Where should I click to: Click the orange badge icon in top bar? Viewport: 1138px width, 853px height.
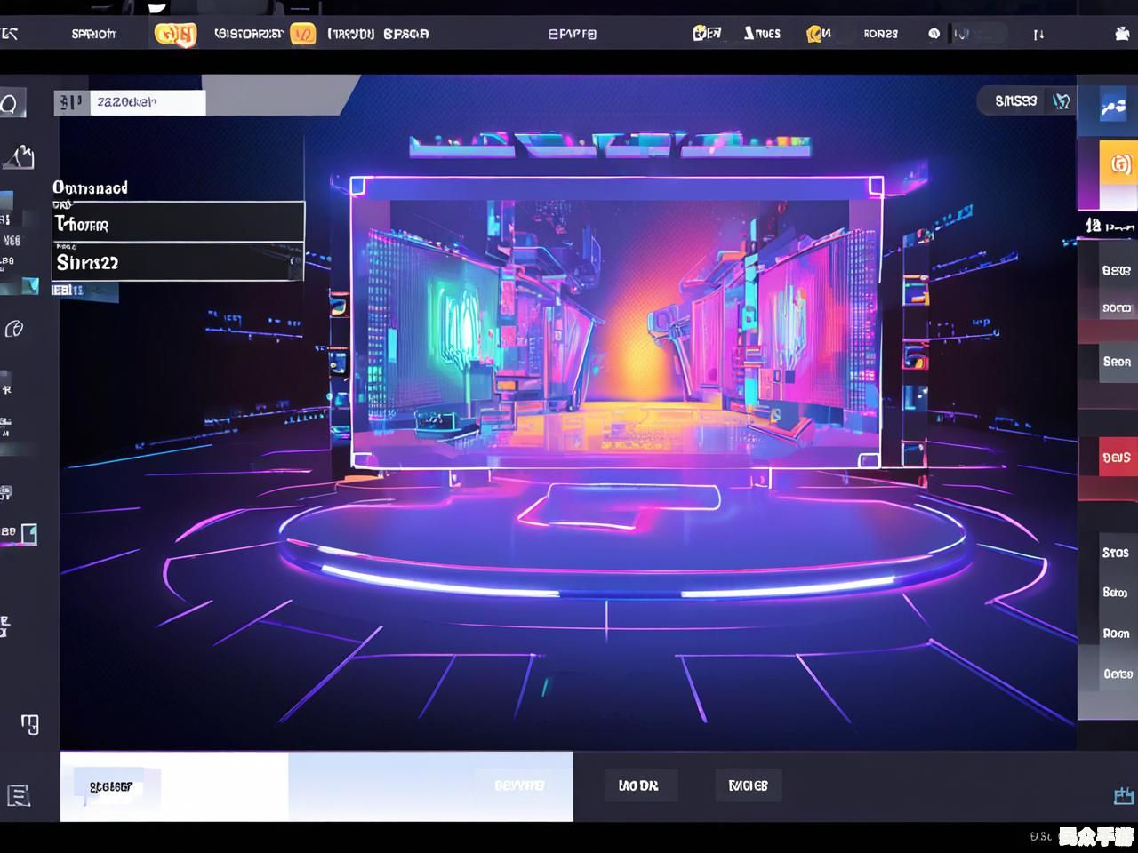coord(175,35)
